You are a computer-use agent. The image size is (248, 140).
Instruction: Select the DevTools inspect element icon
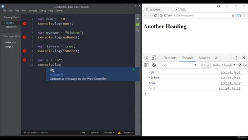tap(146, 58)
